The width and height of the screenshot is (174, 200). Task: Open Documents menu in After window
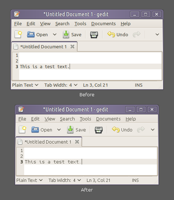point(108,119)
